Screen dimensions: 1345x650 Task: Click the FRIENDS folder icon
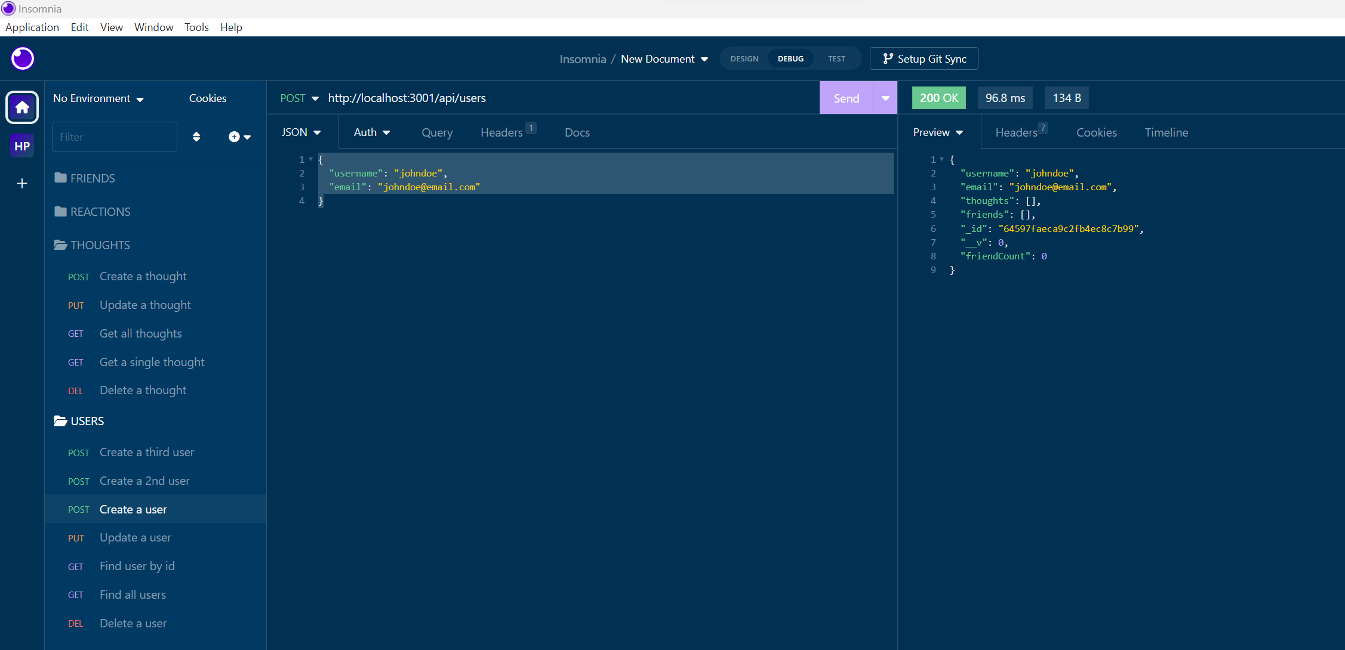(x=60, y=178)
